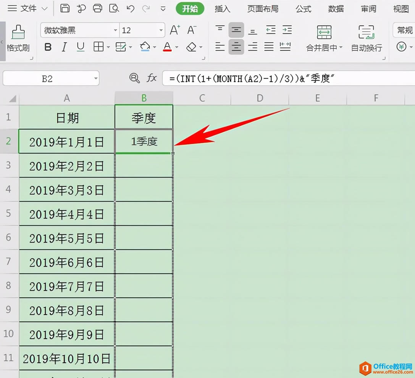The height and width of the screenshot is (378, 415).
Task: Expand fill color dropdown arrow
Action: coord(155,47)
